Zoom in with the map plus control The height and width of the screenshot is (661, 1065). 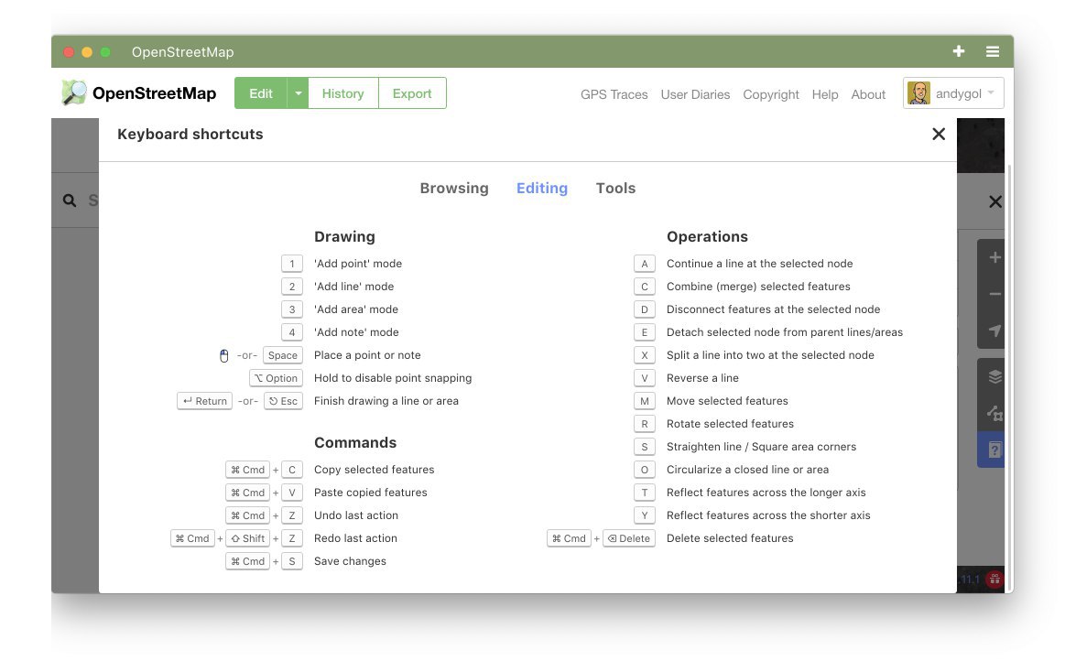coord(994,257)
